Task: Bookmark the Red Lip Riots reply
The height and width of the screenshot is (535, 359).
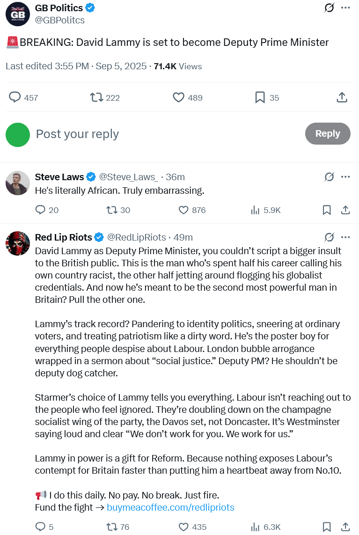Action: click(x=327, y=527)
